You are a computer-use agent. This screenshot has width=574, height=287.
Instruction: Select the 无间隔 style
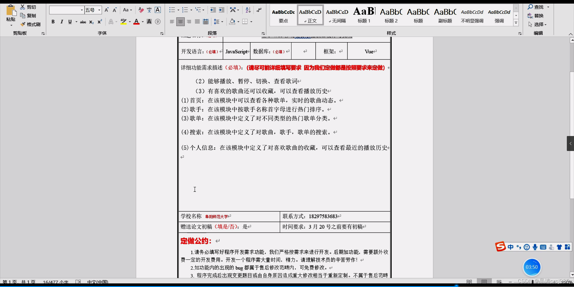pyautogui.click(x=337, y=15)
